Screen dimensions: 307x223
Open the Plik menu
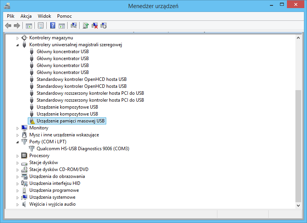pos(10,16)
